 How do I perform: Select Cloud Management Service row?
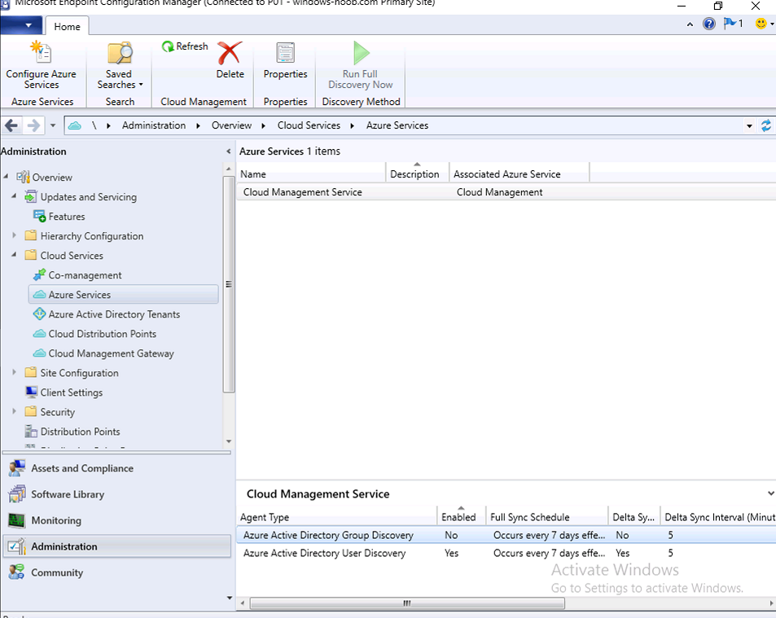506,192
